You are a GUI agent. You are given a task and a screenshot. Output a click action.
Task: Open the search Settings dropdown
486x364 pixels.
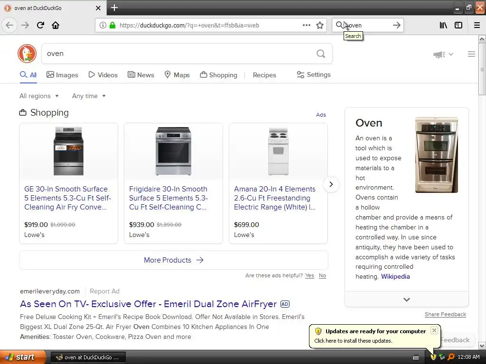pos(314,74)
